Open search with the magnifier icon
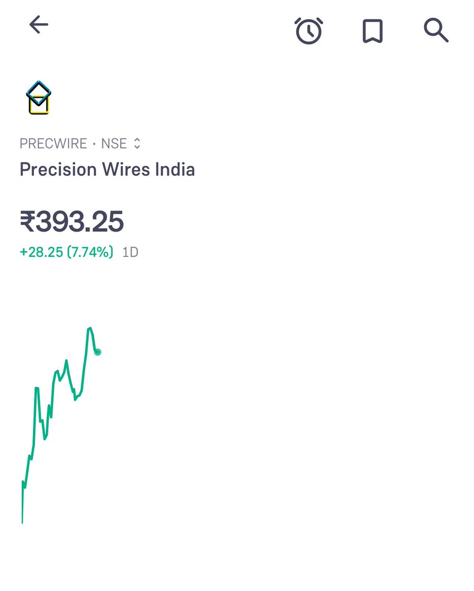 pyautogui.click(x=436, y=31)
